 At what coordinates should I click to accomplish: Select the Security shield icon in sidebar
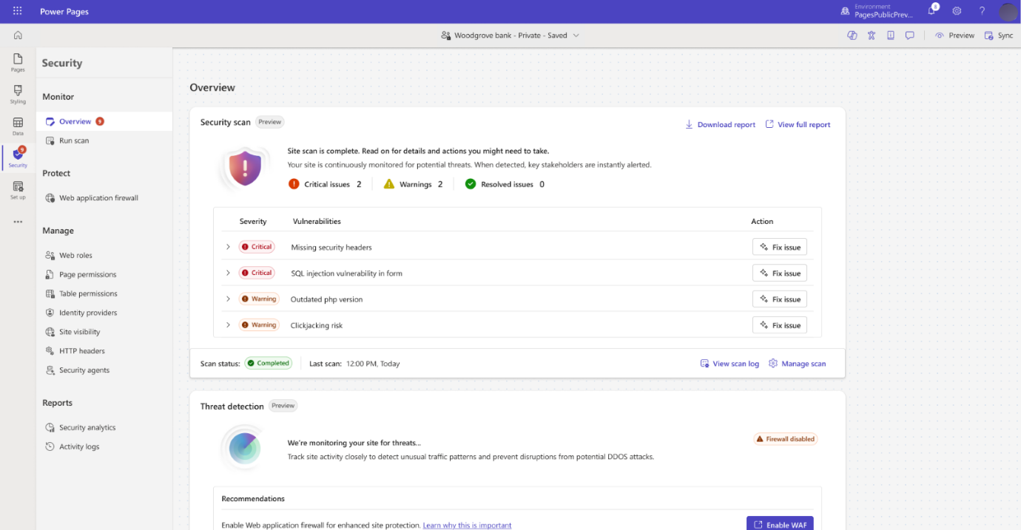pos(17,155)
